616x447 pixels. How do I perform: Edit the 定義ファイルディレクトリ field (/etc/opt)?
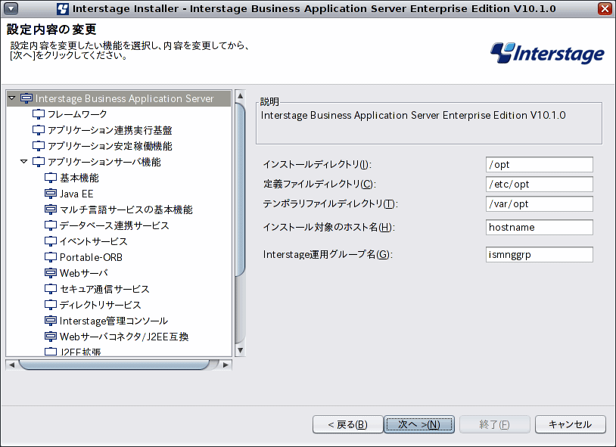click(x=540, y=185)
